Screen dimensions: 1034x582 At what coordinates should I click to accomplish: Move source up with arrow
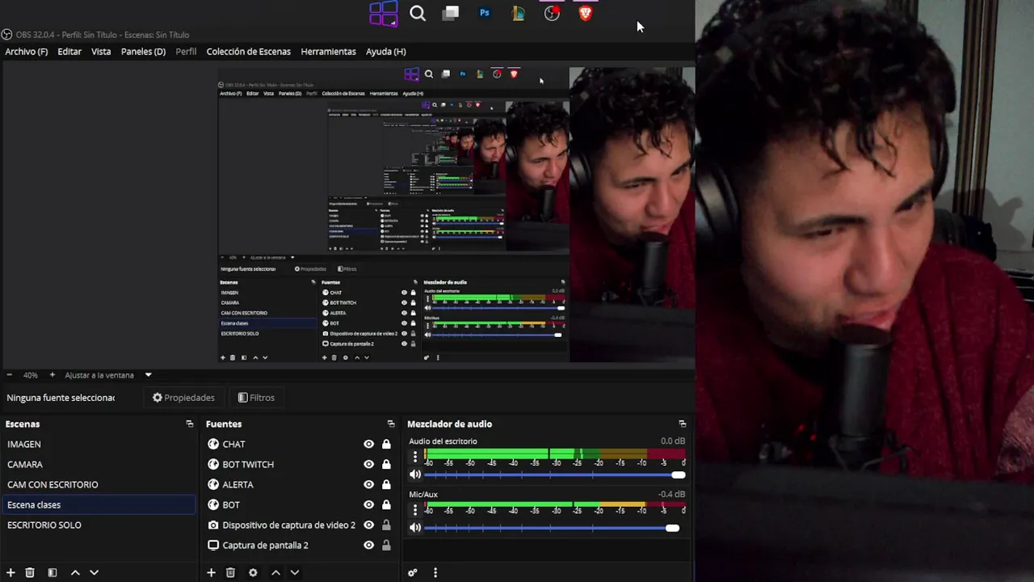tap(275, 572)
